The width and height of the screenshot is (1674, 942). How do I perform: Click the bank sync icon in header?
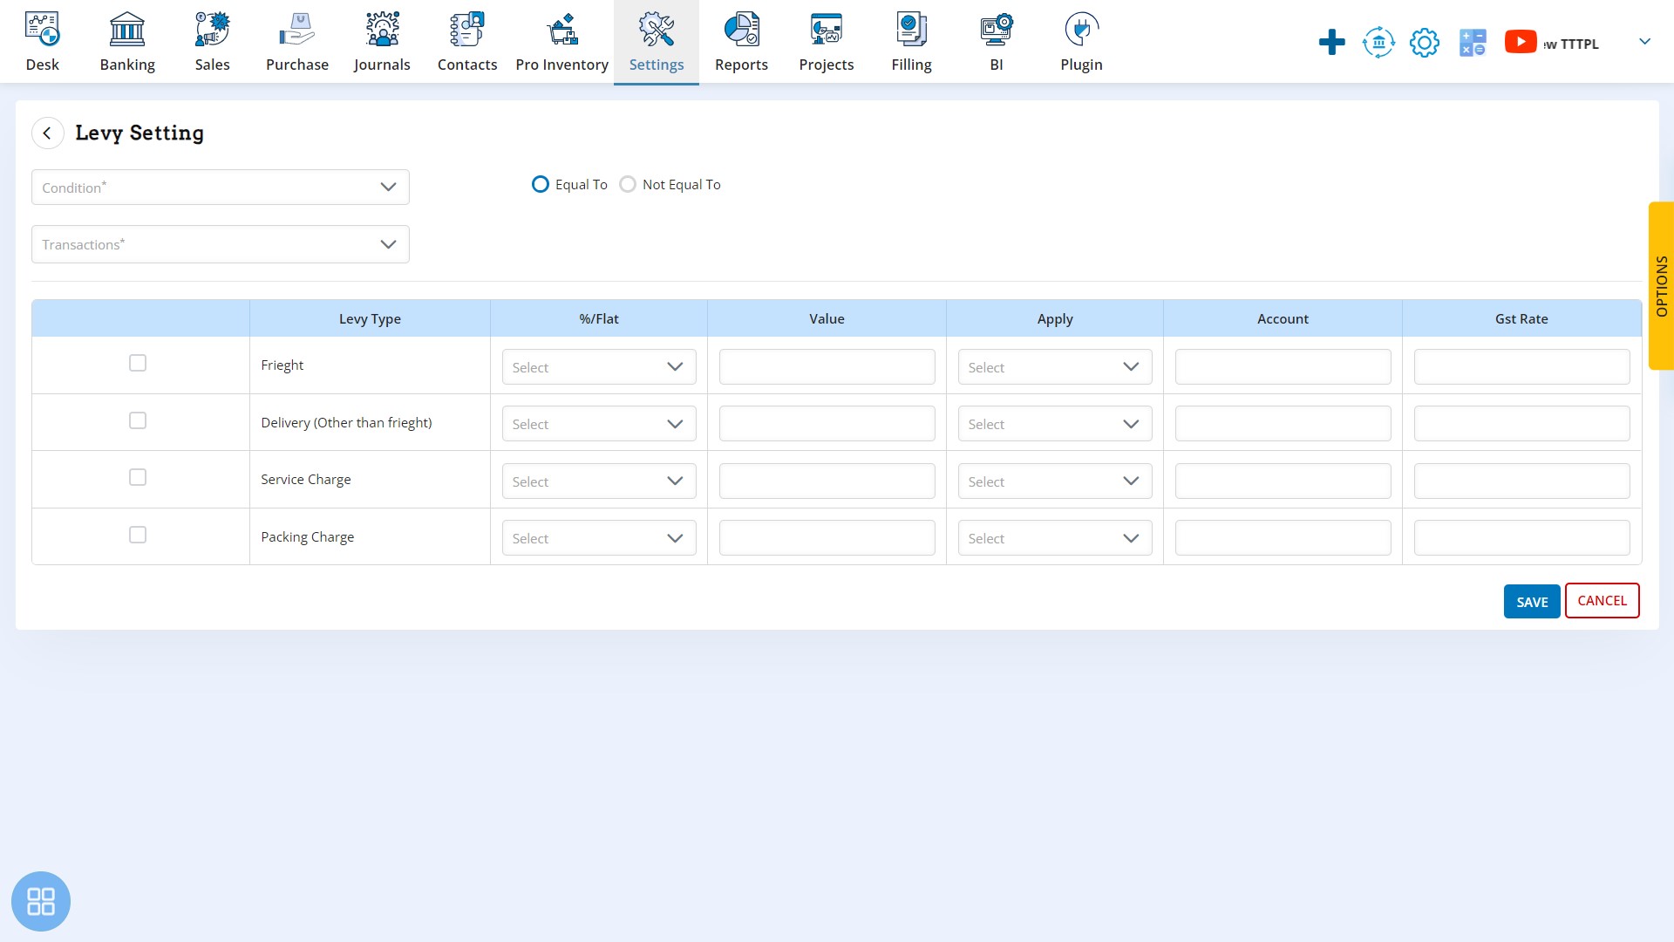[x=1378, y=42]
